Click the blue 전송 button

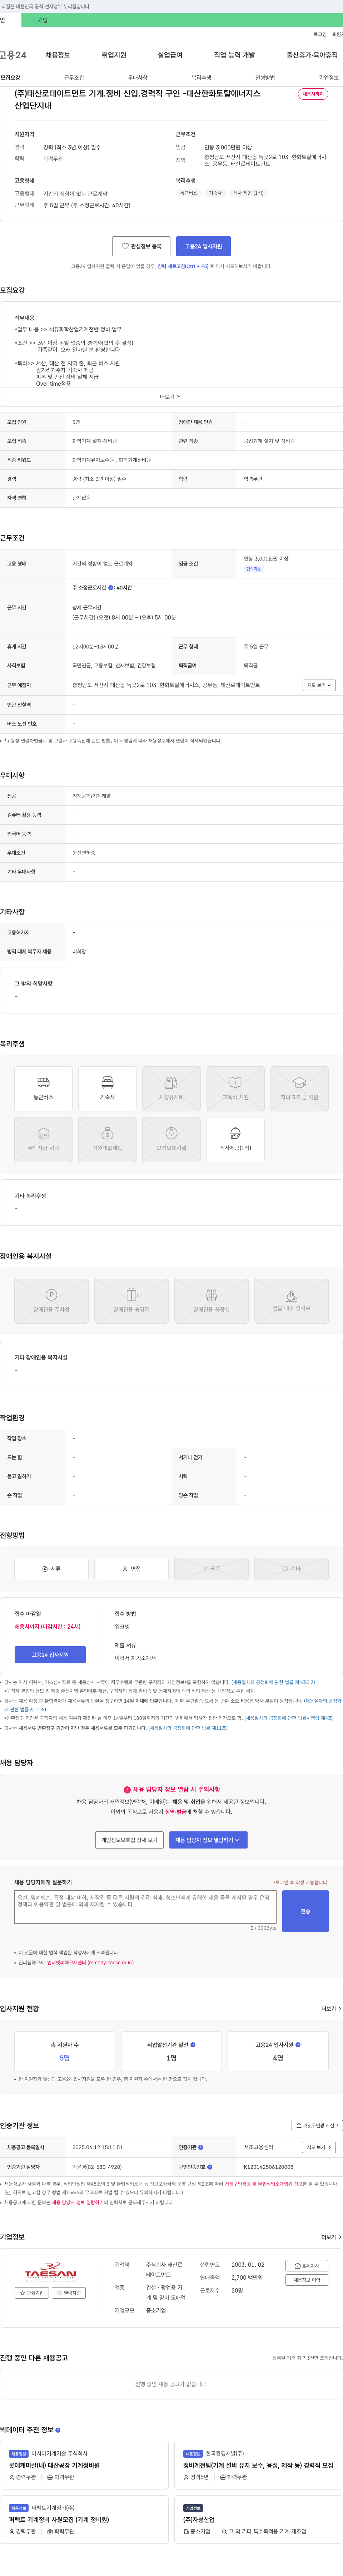[305, 1911]
